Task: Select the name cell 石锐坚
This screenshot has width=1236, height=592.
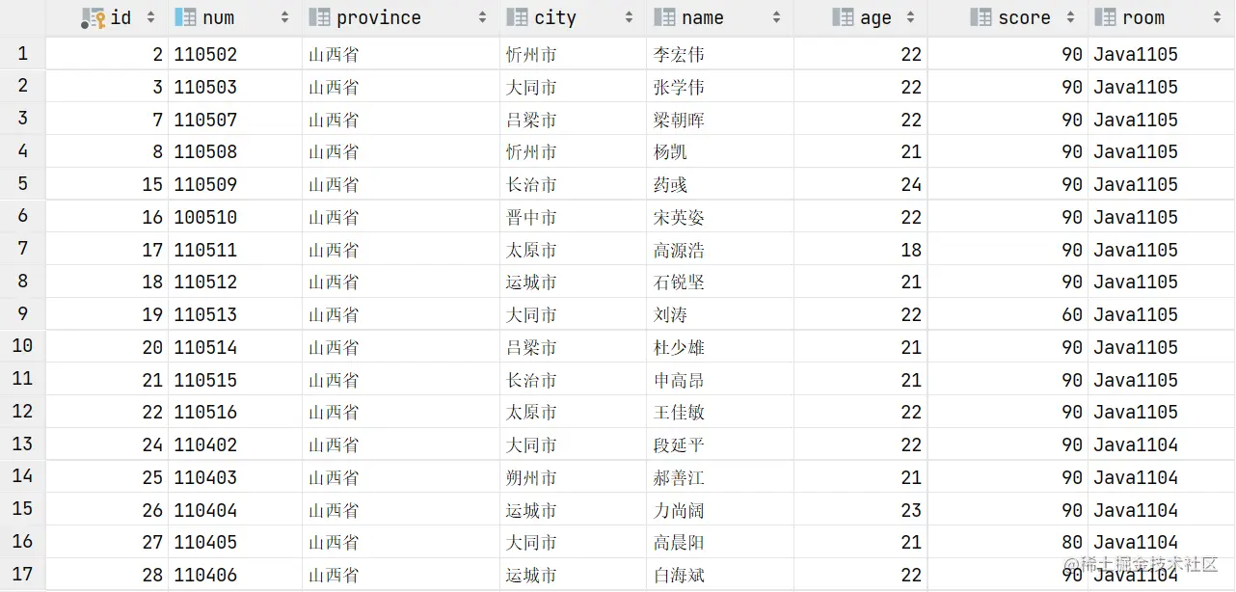Action: coord(679,283)
